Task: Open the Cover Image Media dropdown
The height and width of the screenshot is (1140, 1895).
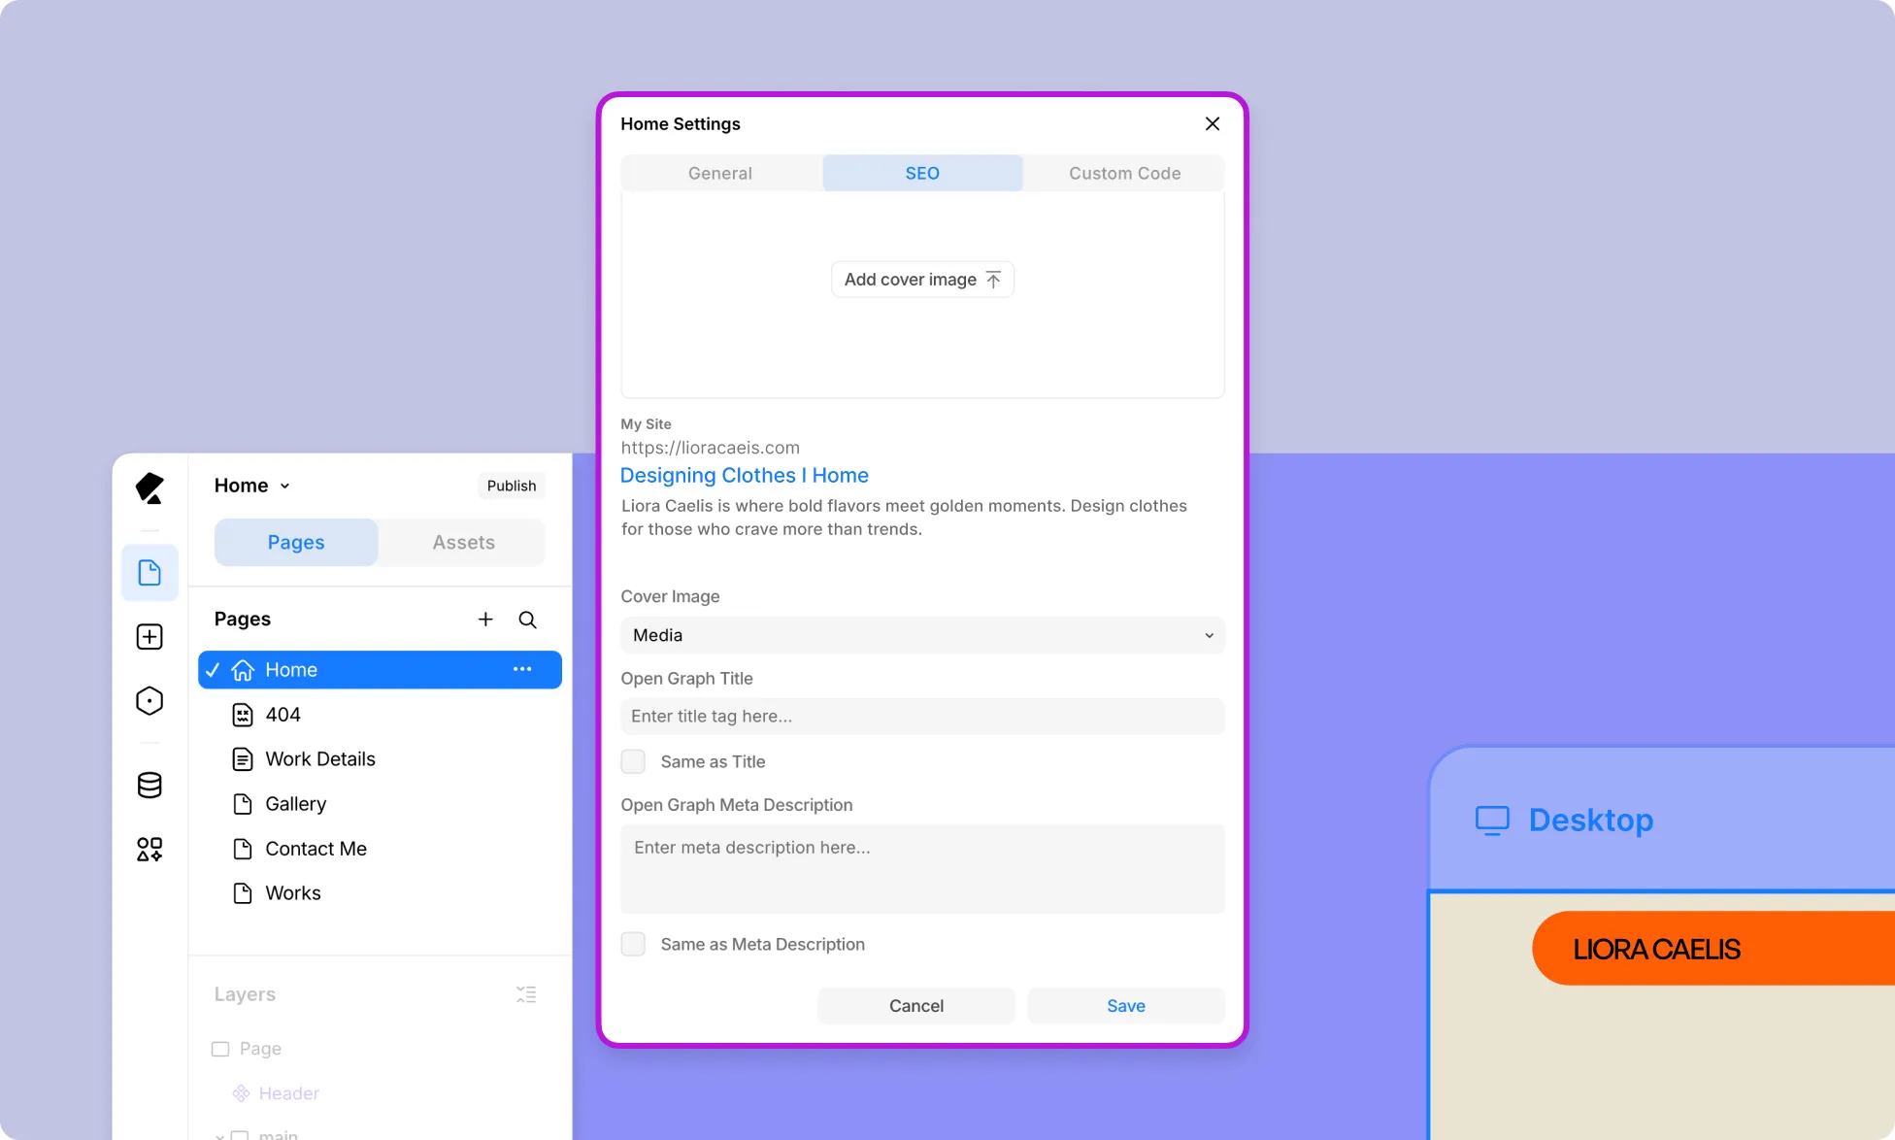Action: point(922,635)
